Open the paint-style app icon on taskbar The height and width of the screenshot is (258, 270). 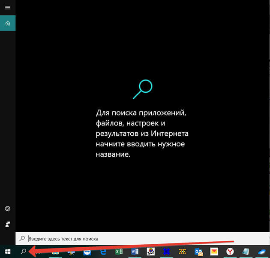151,252
